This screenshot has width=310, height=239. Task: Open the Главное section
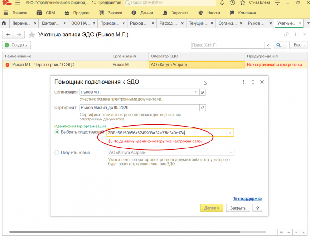coord(20,13)
